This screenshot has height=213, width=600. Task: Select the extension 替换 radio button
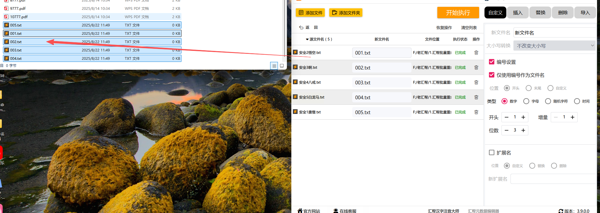click(532, 166)
